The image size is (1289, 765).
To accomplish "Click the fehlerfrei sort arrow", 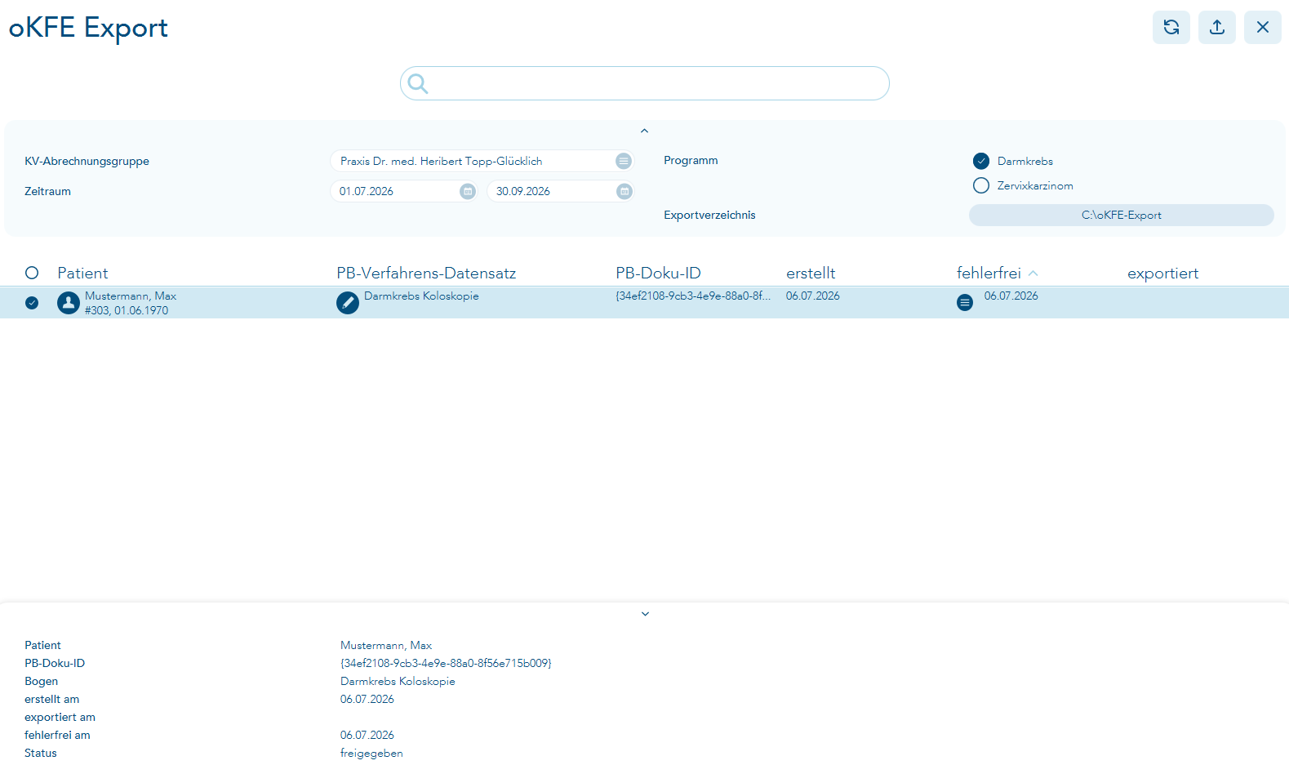I will pyautogui.click(x=1033, y=274).
